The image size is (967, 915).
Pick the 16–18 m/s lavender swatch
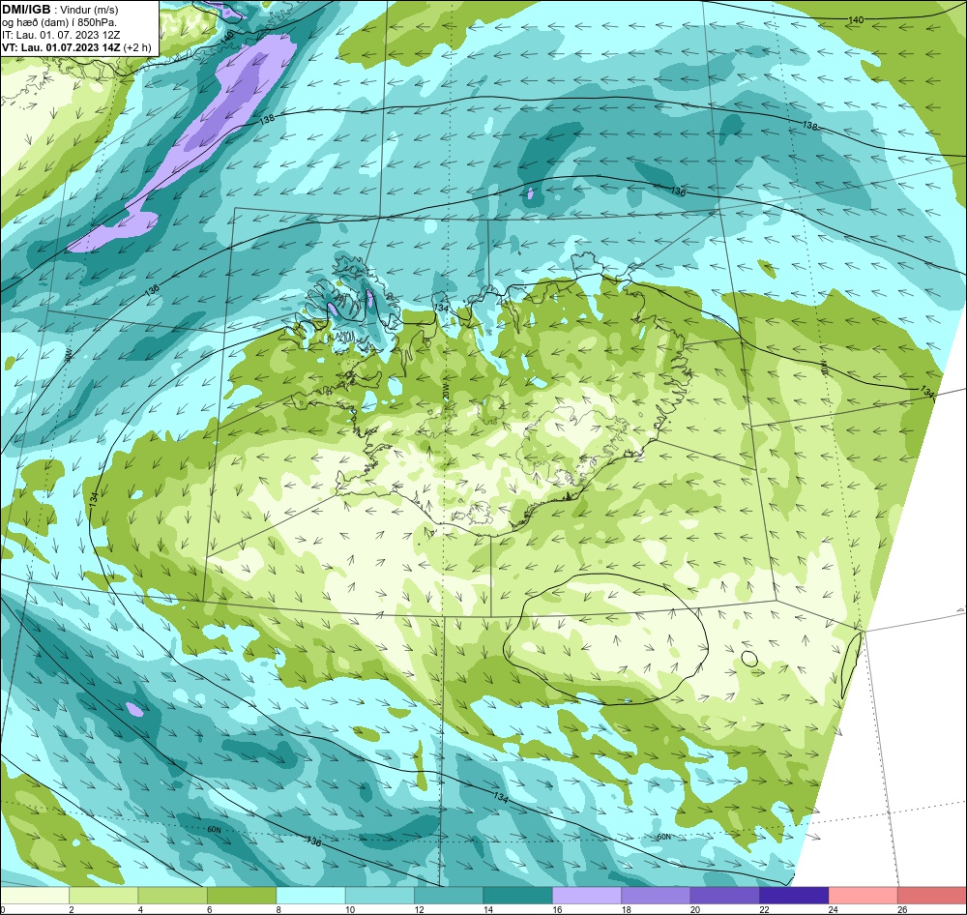[587, 896]
